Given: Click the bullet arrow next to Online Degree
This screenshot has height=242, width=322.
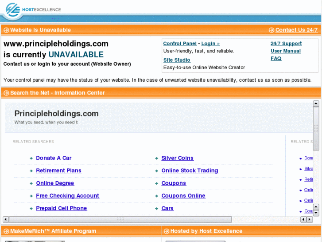Looking at the screenshot, I should (31, 183).
